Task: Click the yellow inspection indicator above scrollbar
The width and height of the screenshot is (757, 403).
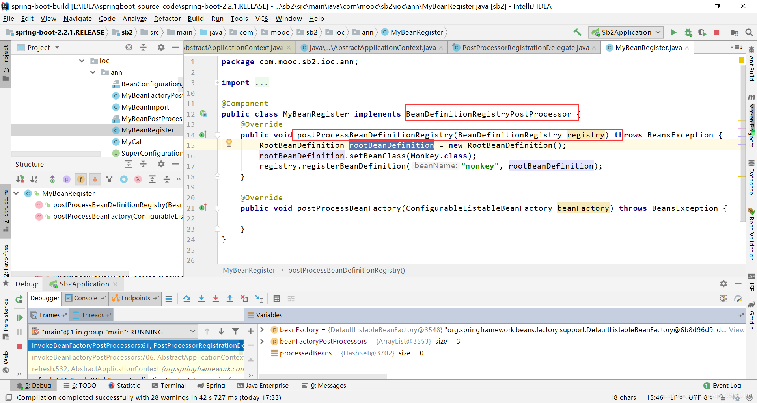Action: (741, 60)
